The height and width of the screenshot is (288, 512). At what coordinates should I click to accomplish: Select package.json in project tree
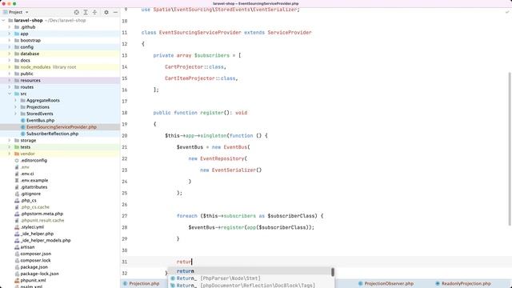click(34, 267)
